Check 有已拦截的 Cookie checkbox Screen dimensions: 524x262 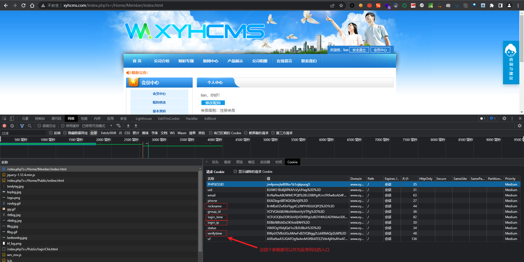pyautogui.click(x=211, y=133)
